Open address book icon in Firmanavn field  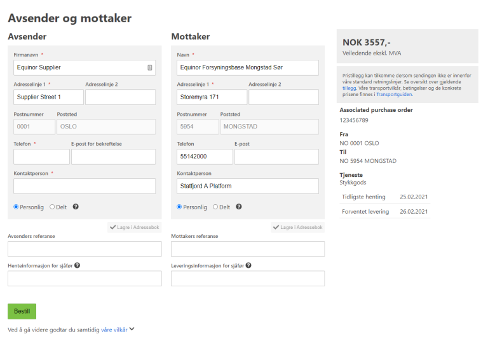pos(150,67)
